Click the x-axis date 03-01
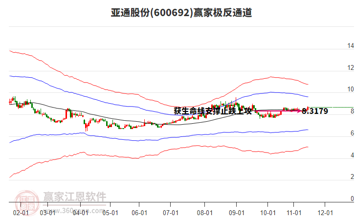 (47, 213)
